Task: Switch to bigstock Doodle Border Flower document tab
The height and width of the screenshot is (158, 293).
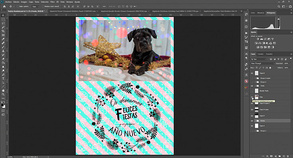Action: click(x=124, y=11)
